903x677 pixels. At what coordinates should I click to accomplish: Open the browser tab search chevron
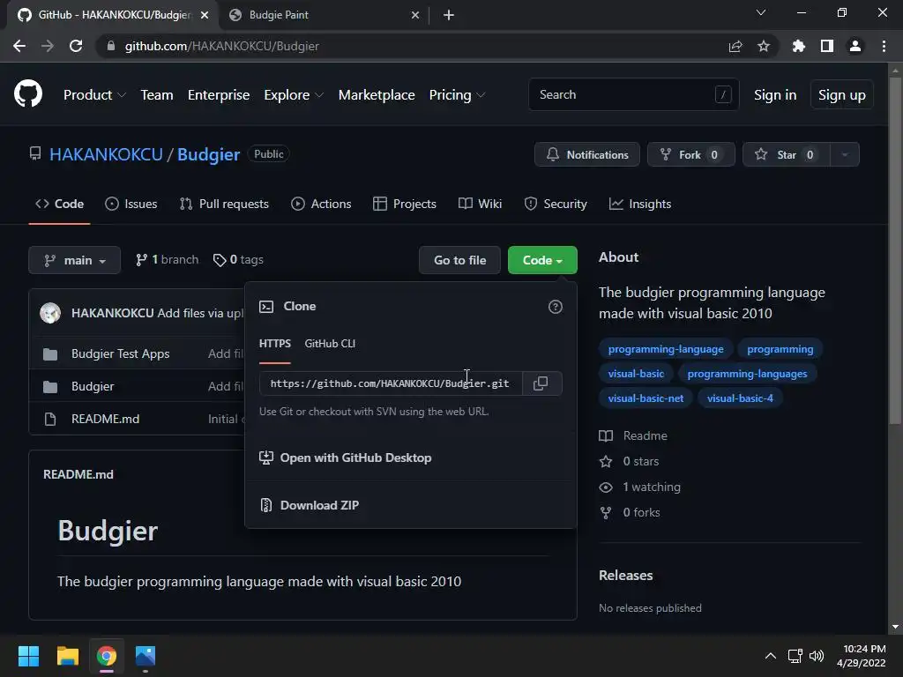[761, 12]
